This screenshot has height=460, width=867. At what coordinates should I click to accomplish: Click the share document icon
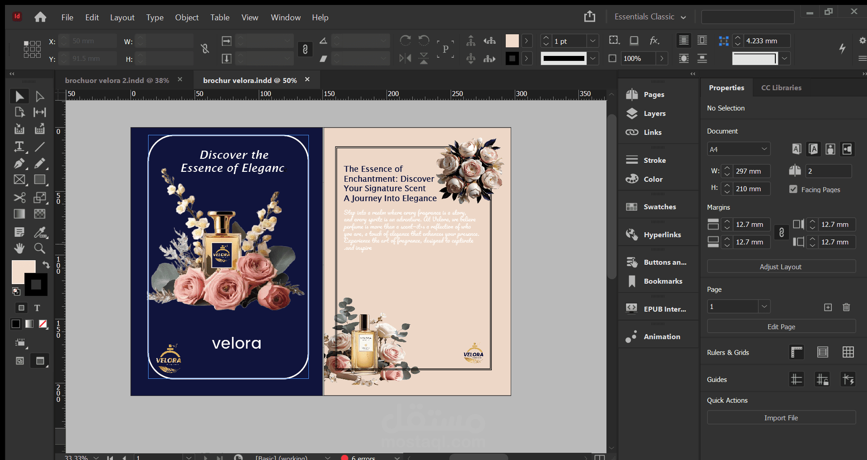[590, 17]
